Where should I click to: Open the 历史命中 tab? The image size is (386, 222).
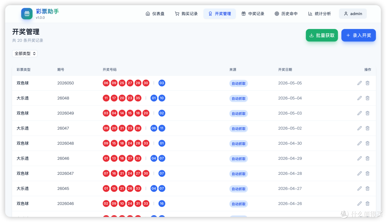click(x=286, y=14)
